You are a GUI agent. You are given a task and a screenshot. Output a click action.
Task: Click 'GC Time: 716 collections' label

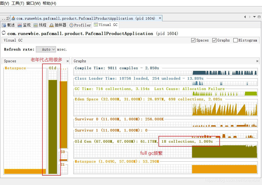tap(104, 89)
